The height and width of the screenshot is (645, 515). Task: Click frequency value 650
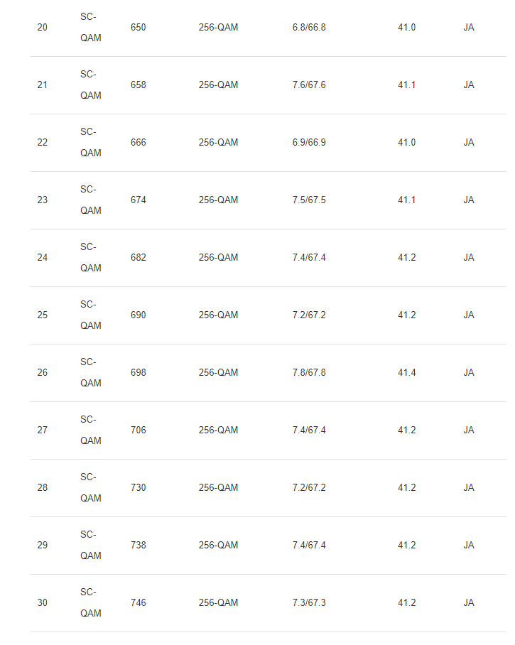[139, 28]
